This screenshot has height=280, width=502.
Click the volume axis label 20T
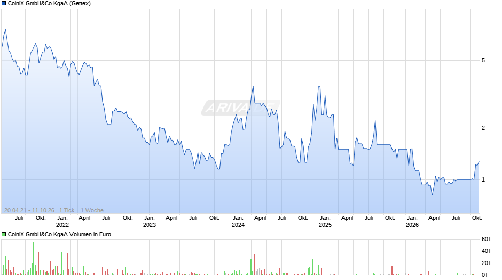(x=487, y=263)
